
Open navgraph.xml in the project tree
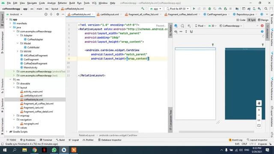pyautogui.click(x=31, y=124)
